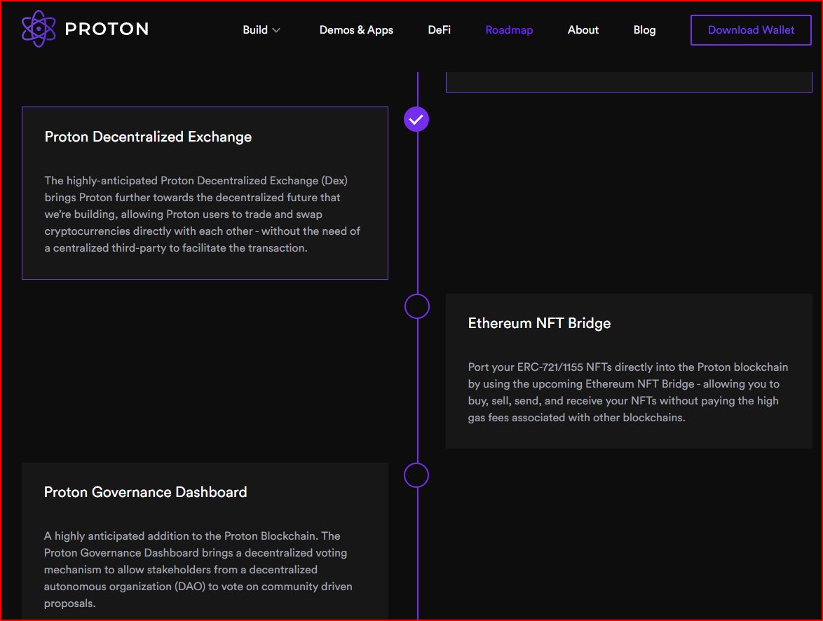Click the Governance Dashboard description paragraph

(x=198, y=570)
